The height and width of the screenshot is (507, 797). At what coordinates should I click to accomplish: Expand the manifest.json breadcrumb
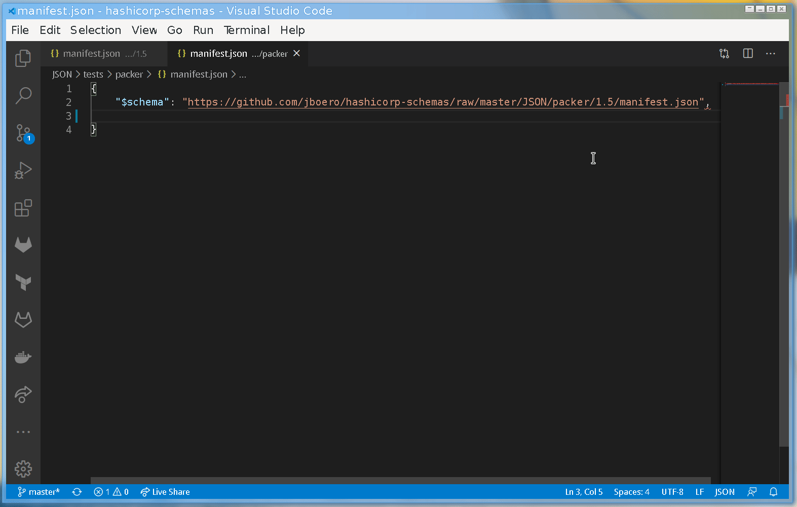[x=193, y=75]
